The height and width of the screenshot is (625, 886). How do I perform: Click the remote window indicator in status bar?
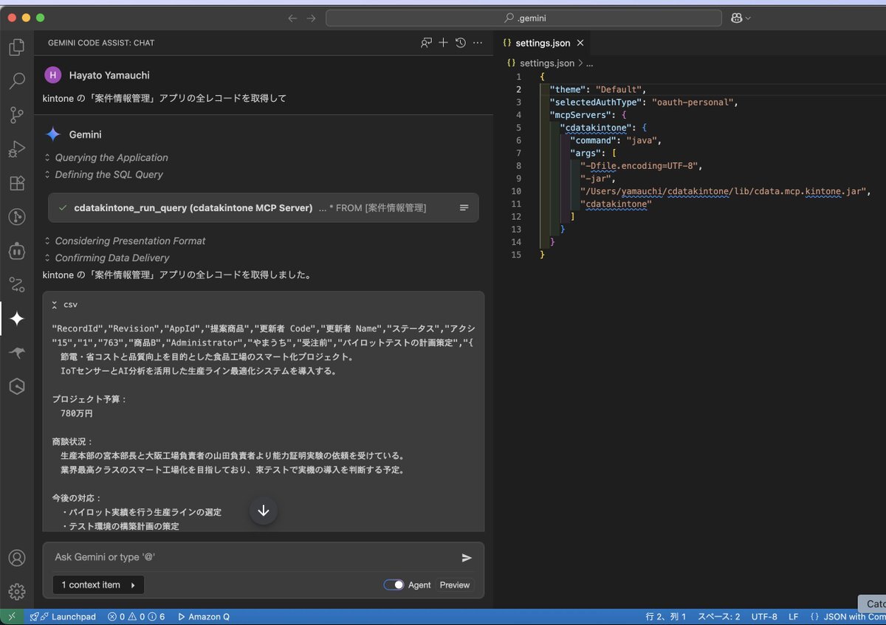[11, 616]
